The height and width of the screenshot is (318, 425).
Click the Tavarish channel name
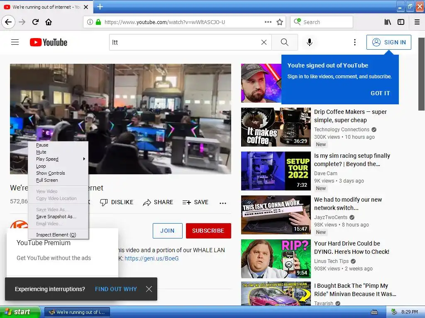[324, 303]
